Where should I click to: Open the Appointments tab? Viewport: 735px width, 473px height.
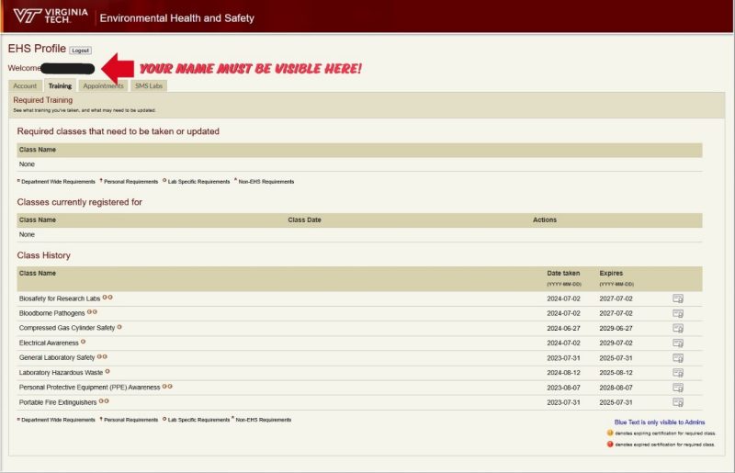[x=103, y=85]
